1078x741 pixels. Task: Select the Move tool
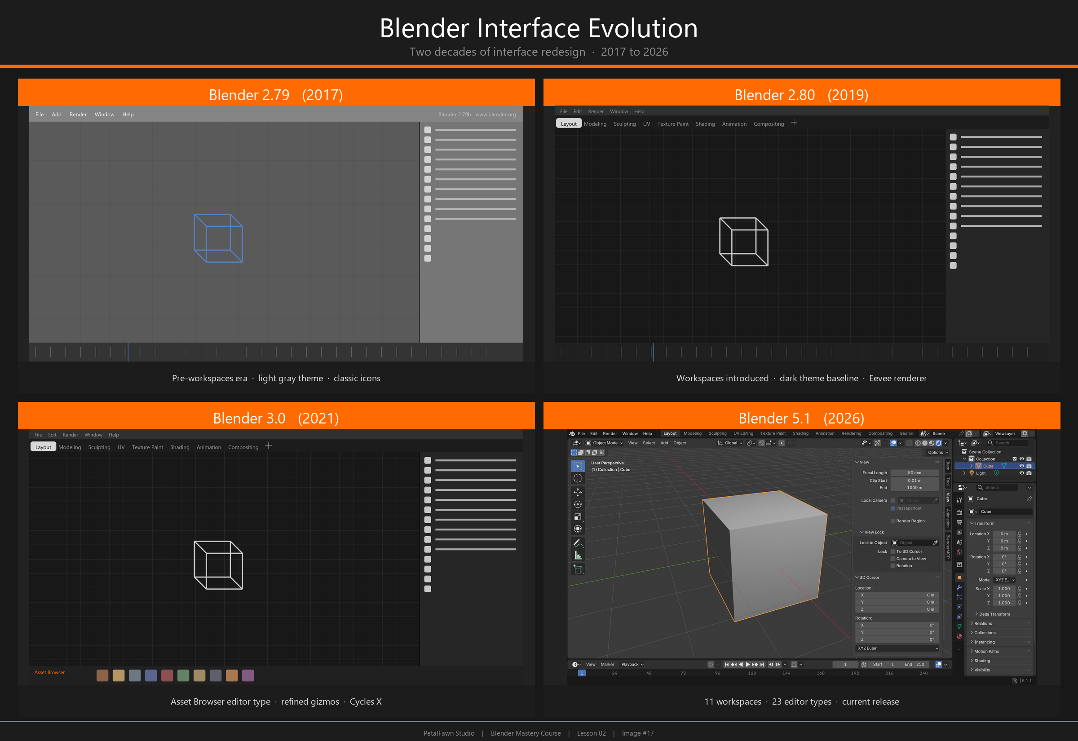(x=578, y=492)
